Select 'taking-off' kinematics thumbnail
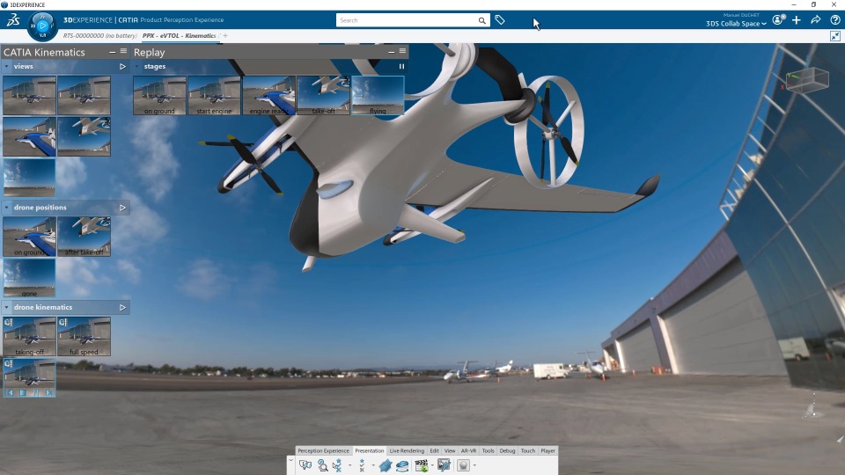This screenshot has height=475, width=845. pos(29,336)
